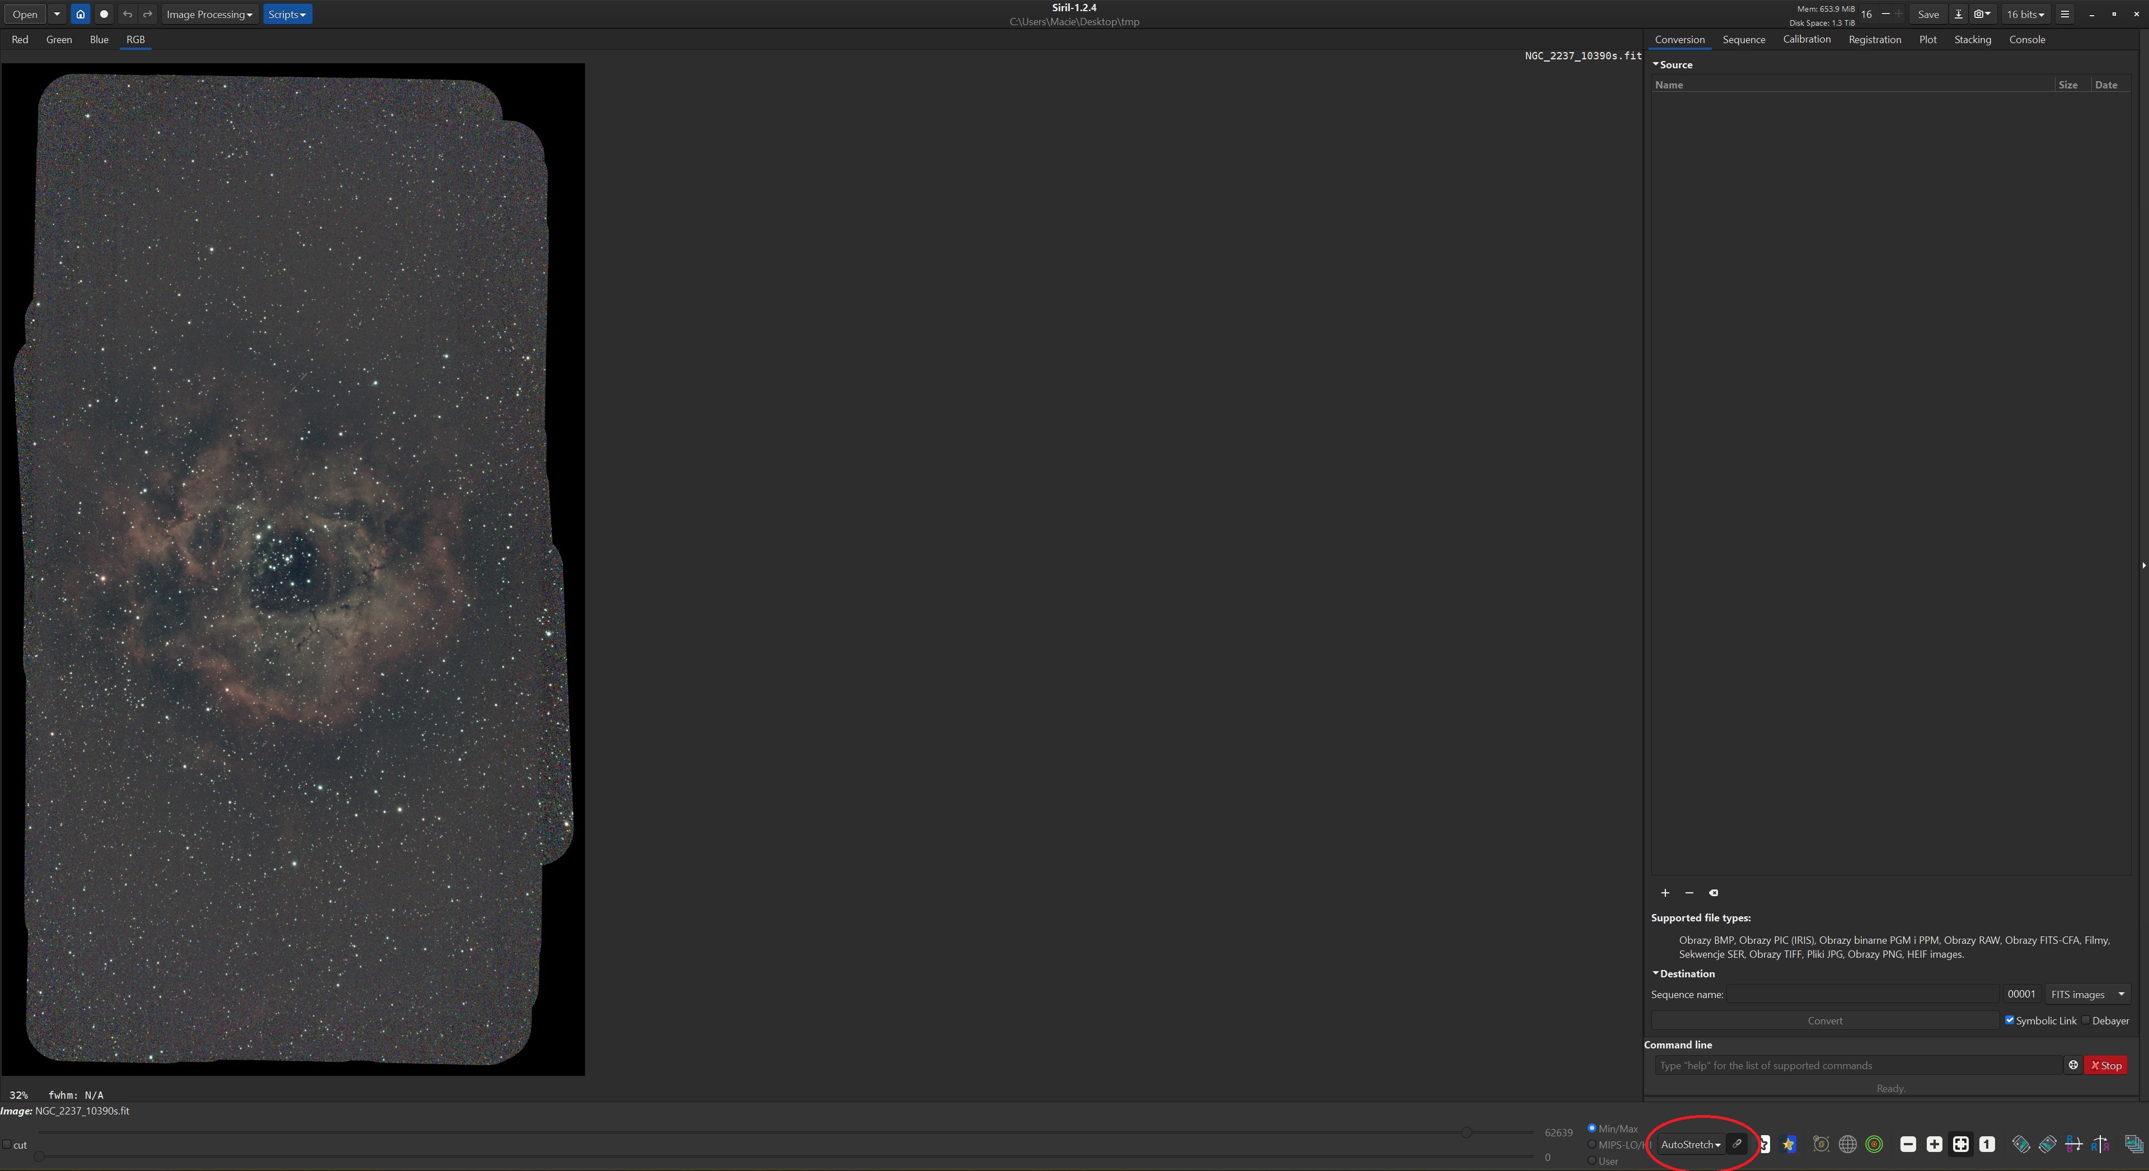The height and width of the screenshot is (1171, 2149).
Task: Click the red Stop button
Action: click(x=2106, y=1065)
